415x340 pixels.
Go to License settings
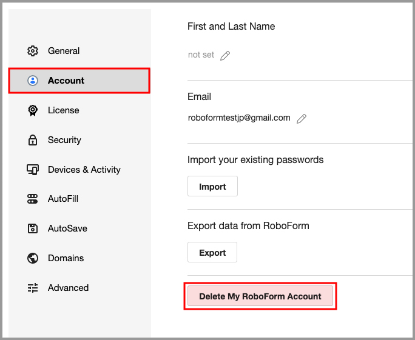click(x=79, y=110)
